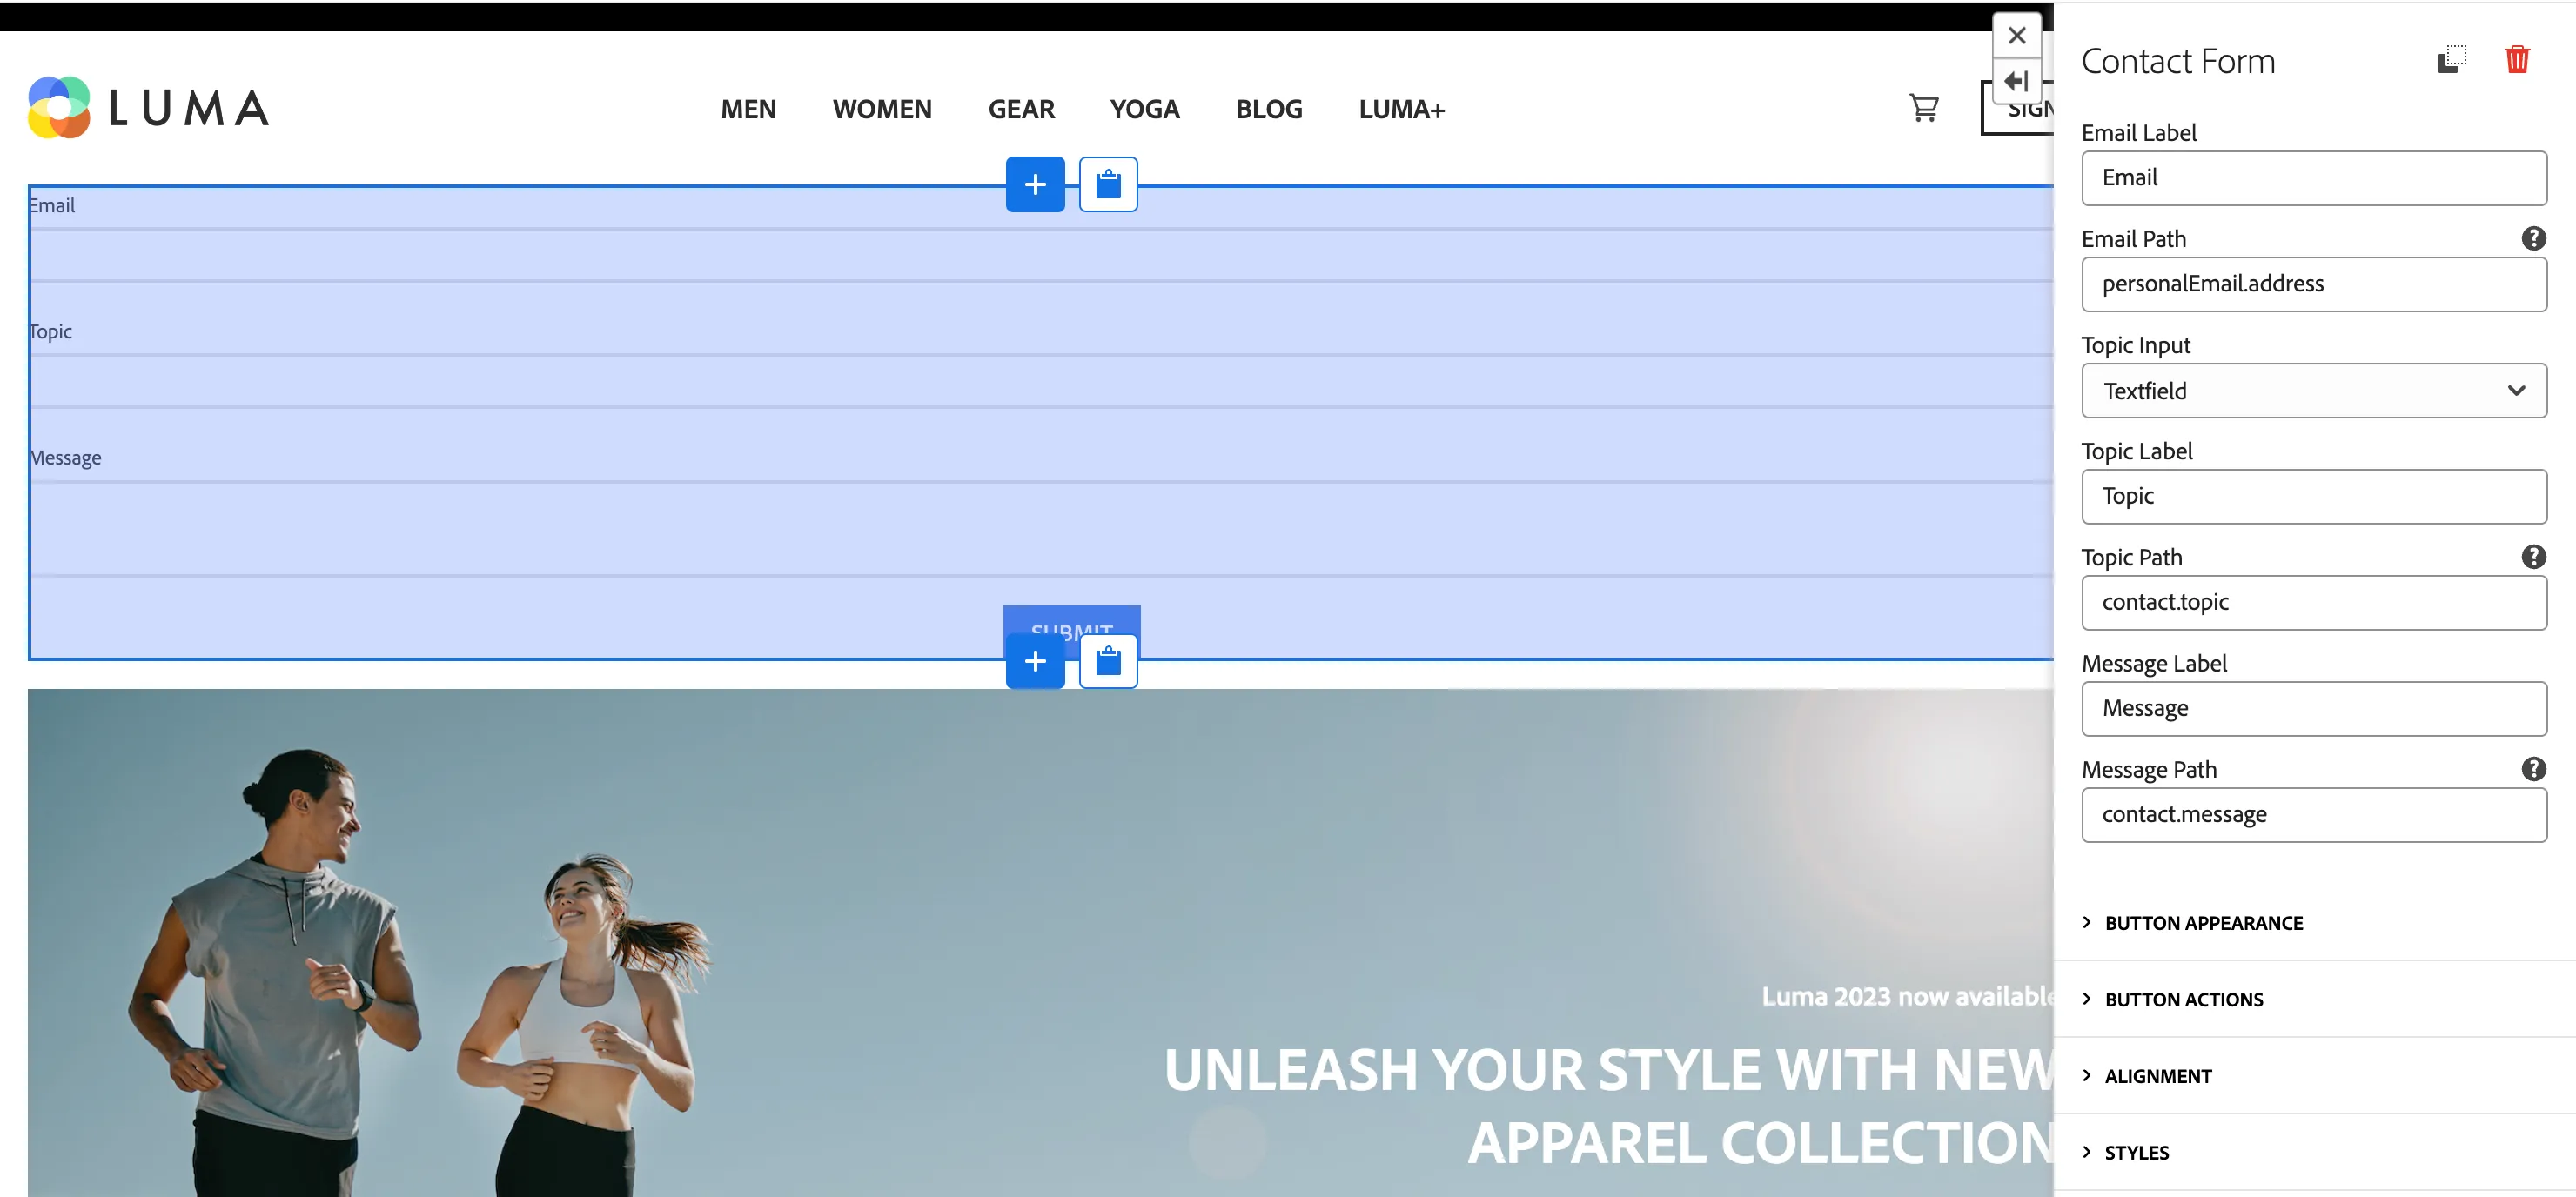Collapse the right panel with arrow icon
The image size is (2576, 1197).
(x=2016, y=81)
